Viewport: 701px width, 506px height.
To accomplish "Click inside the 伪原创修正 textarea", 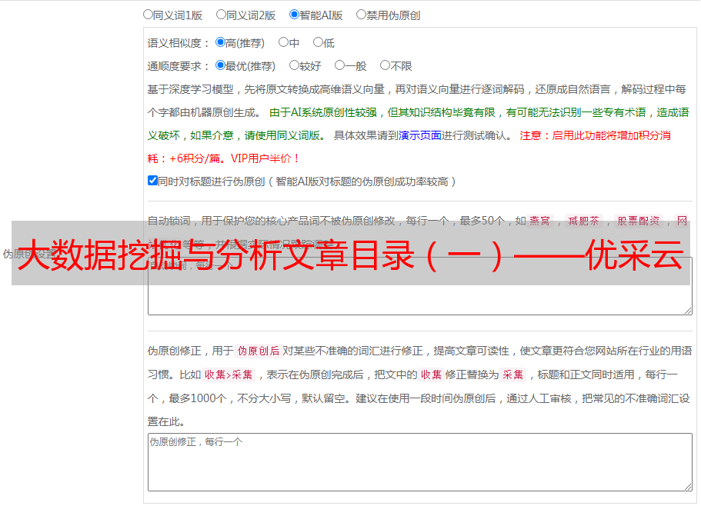I will [x=420, y=462].
